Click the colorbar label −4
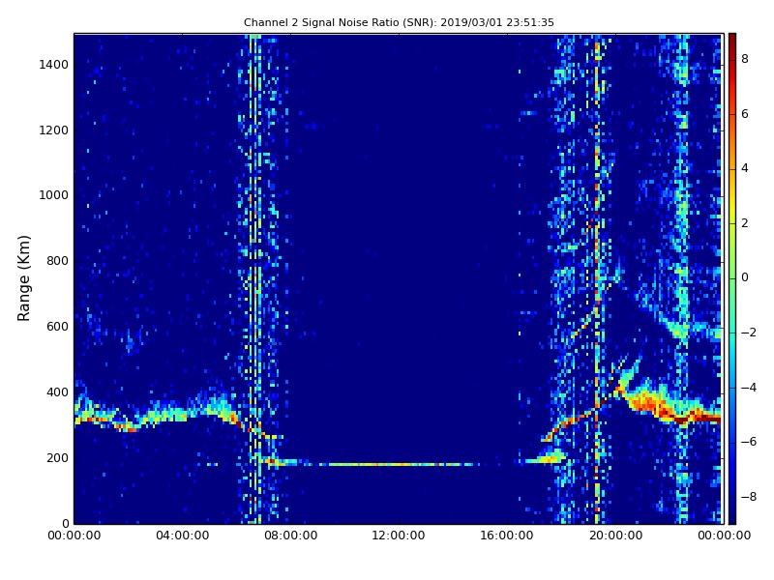Image resolution: width=774 pixels, height=580 pixels. click(x=749, y=388)
